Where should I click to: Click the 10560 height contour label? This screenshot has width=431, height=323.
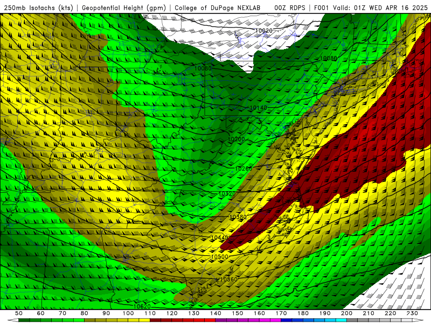[229, 279]
